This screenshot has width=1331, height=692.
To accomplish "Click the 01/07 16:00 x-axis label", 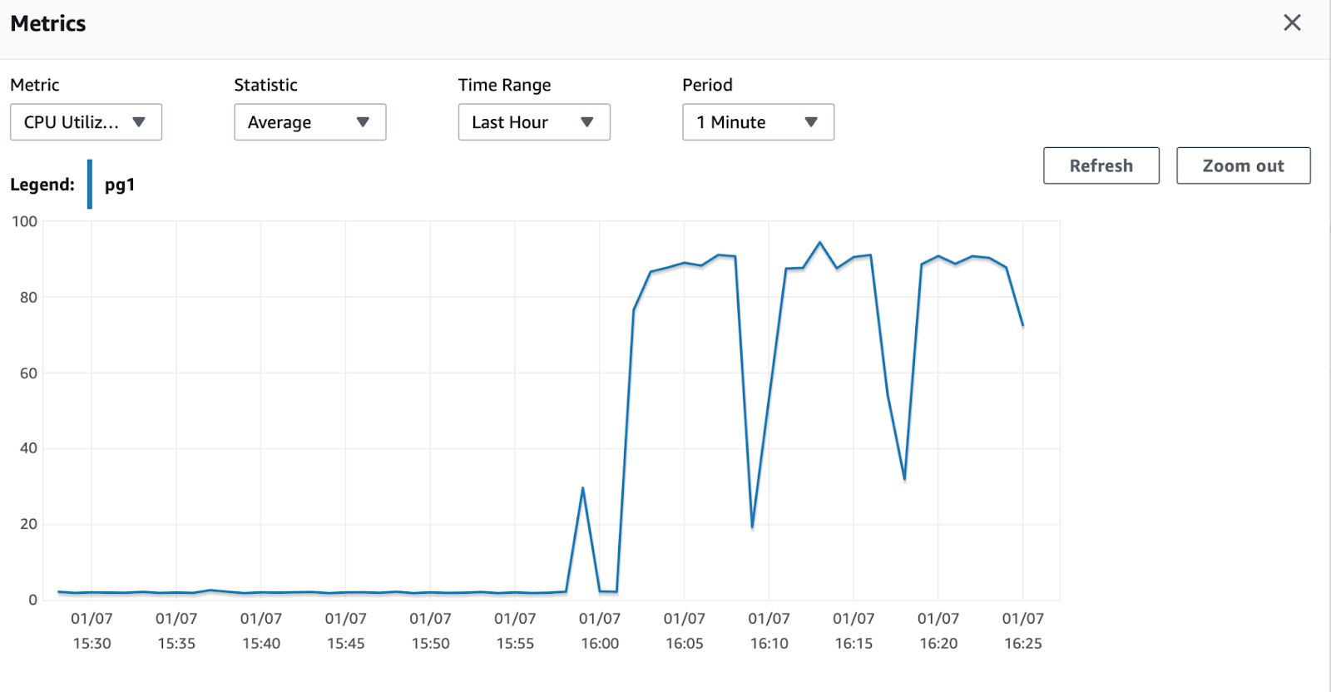I will pyautogui.click(x=600, y=630).
